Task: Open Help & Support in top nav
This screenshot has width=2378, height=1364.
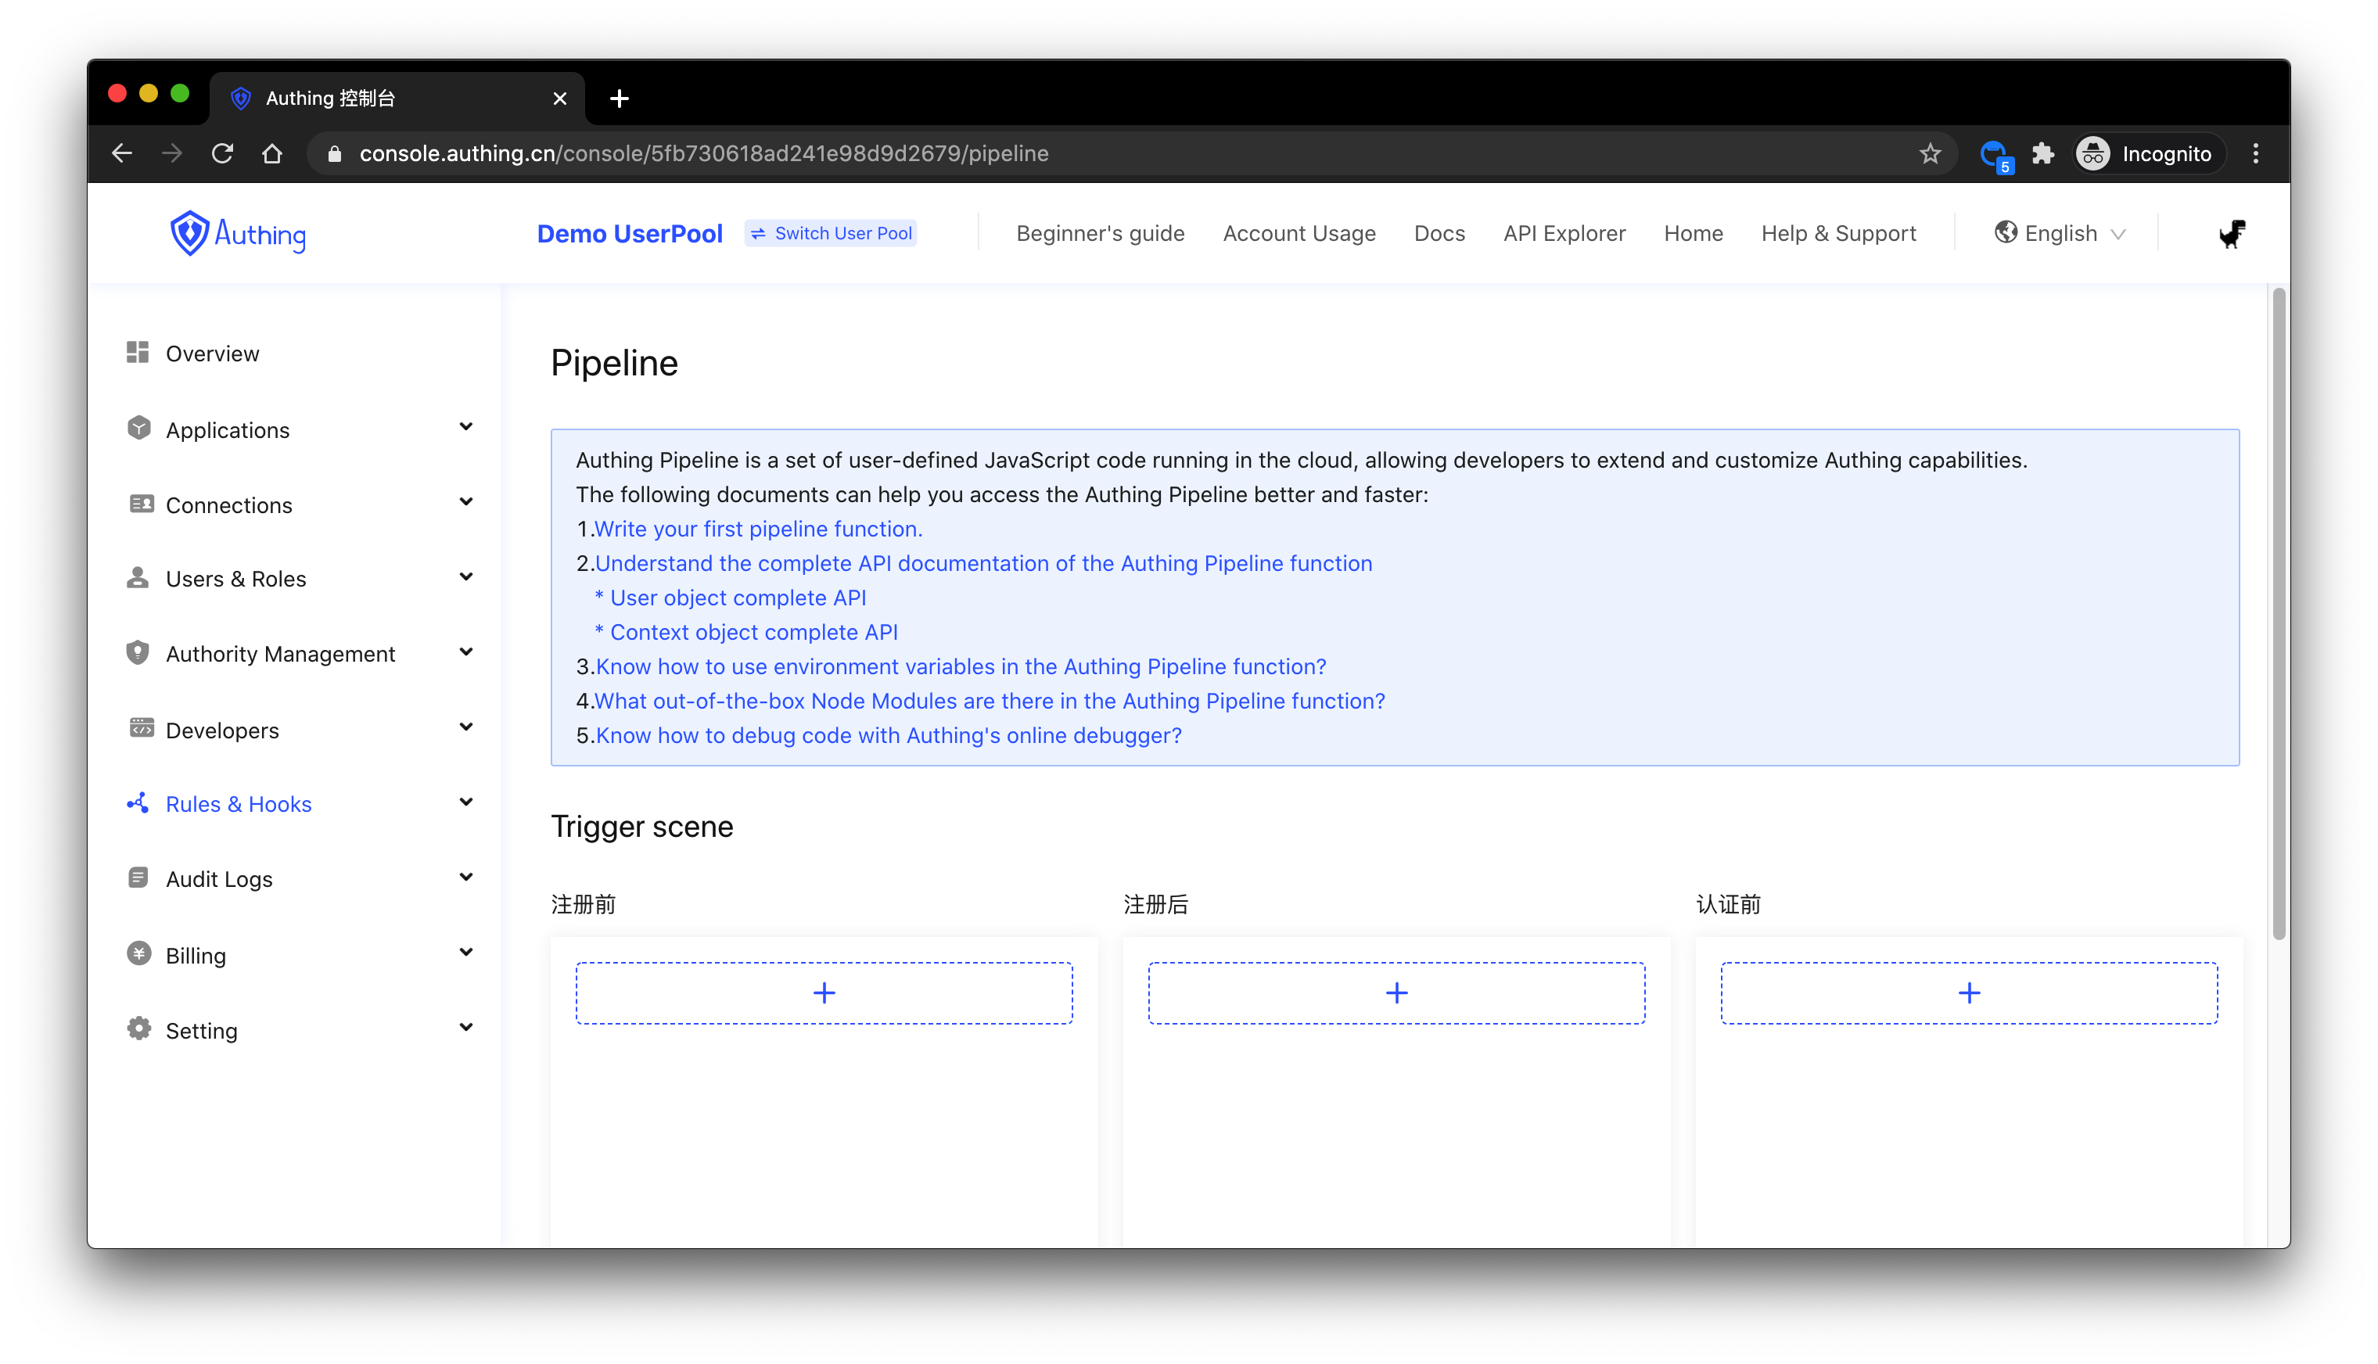Action: click(1838, 233)
